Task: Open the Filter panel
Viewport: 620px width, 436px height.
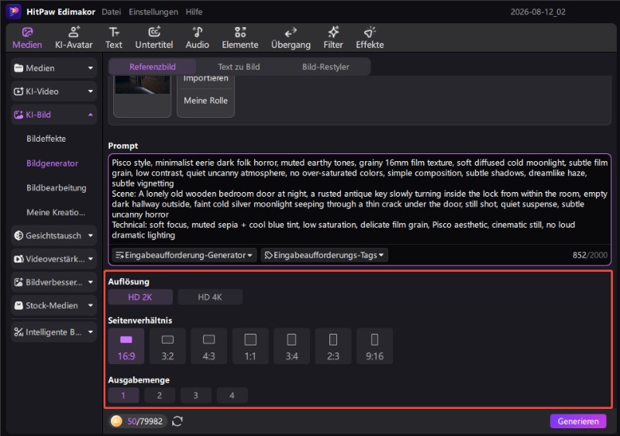Action: (333, 38)
